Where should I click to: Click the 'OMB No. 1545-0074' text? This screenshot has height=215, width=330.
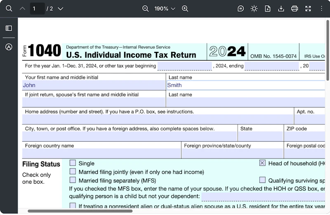point(273,56)
